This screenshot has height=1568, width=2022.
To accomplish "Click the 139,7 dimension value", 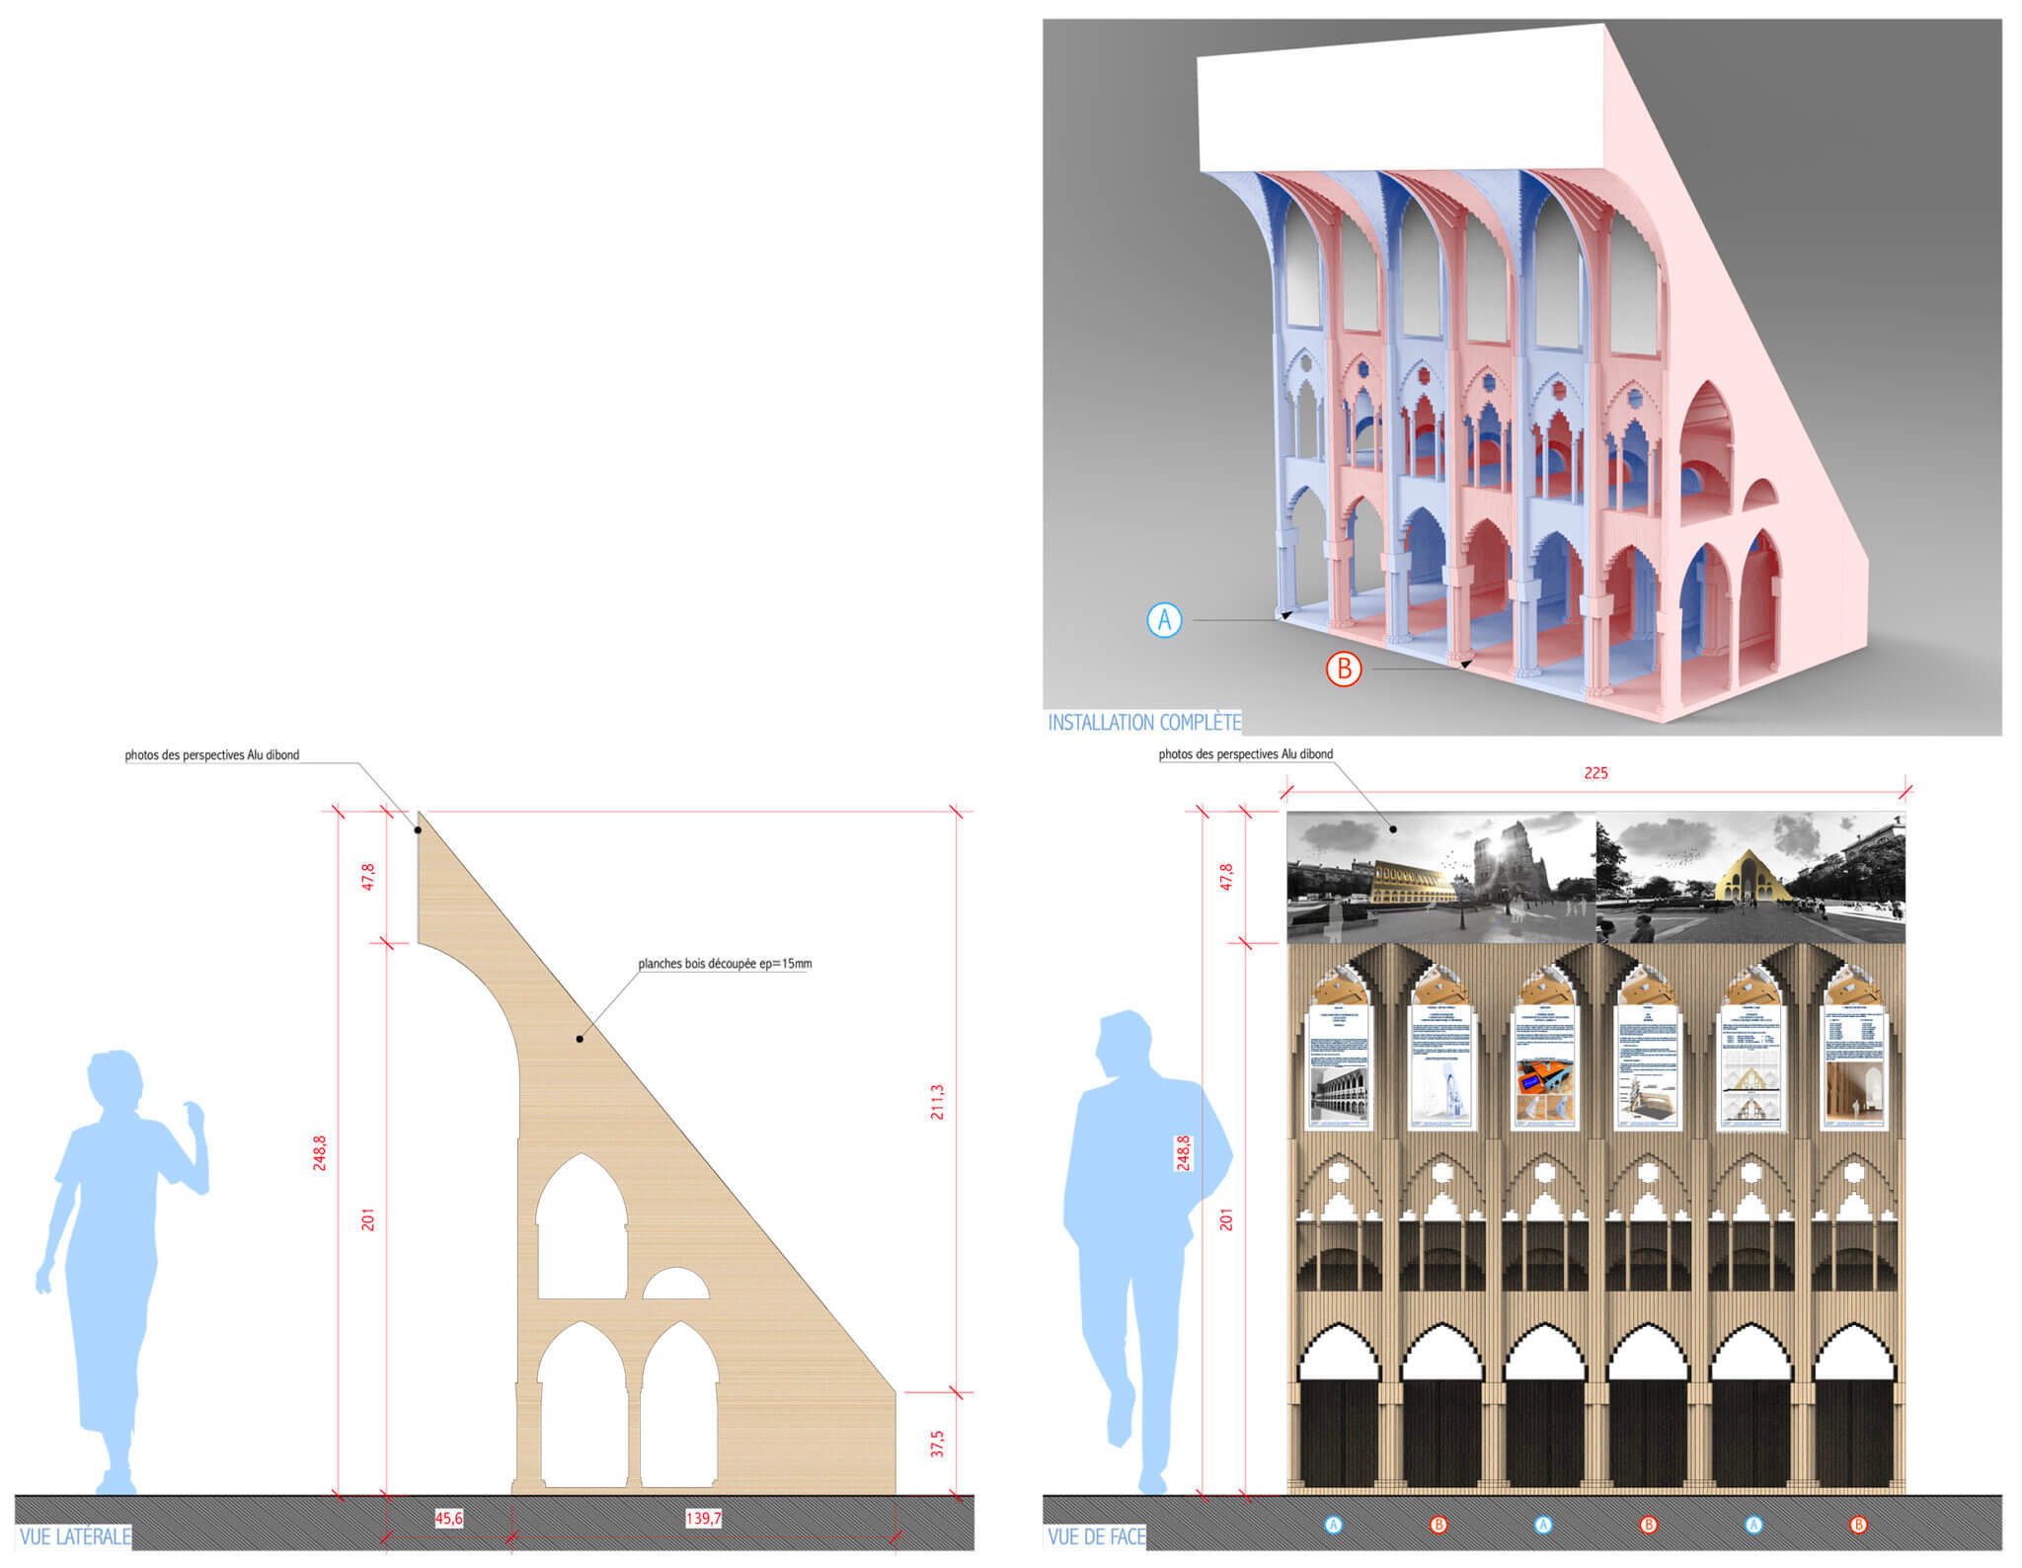I will click(x=703, y=1518).
